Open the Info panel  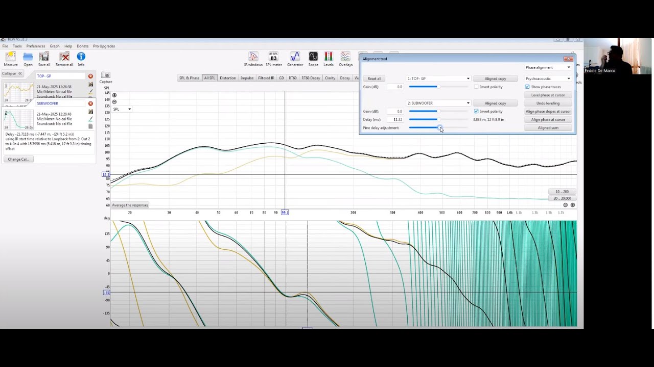81,59
